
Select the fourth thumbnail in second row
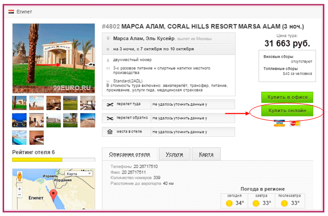click(x=70, y=120)
